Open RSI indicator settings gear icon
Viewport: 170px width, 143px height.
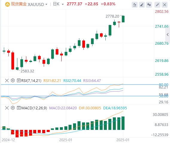tap(13, 80)
